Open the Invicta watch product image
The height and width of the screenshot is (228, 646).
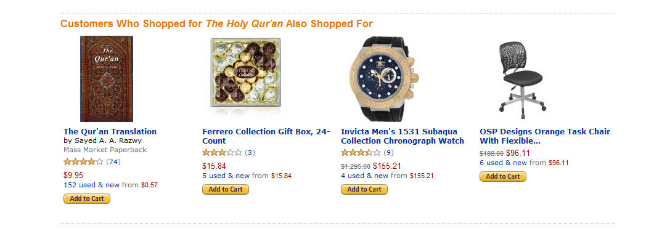click(385, 79)
